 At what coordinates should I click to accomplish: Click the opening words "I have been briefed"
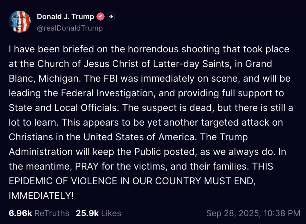(51, 49)
